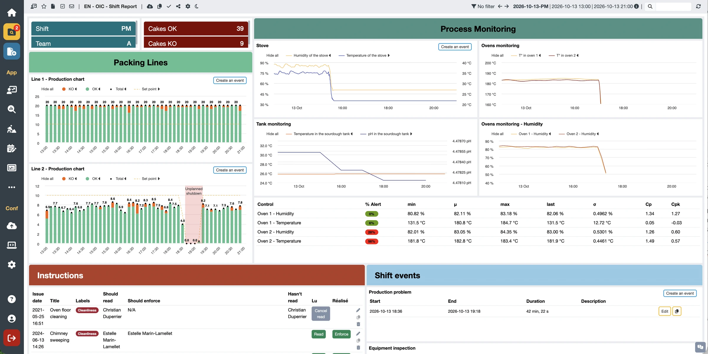Go to next shift with right arrow
The image size is (708, 354).
(x=507, y=6)
